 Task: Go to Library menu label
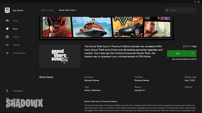click(16, 37)
